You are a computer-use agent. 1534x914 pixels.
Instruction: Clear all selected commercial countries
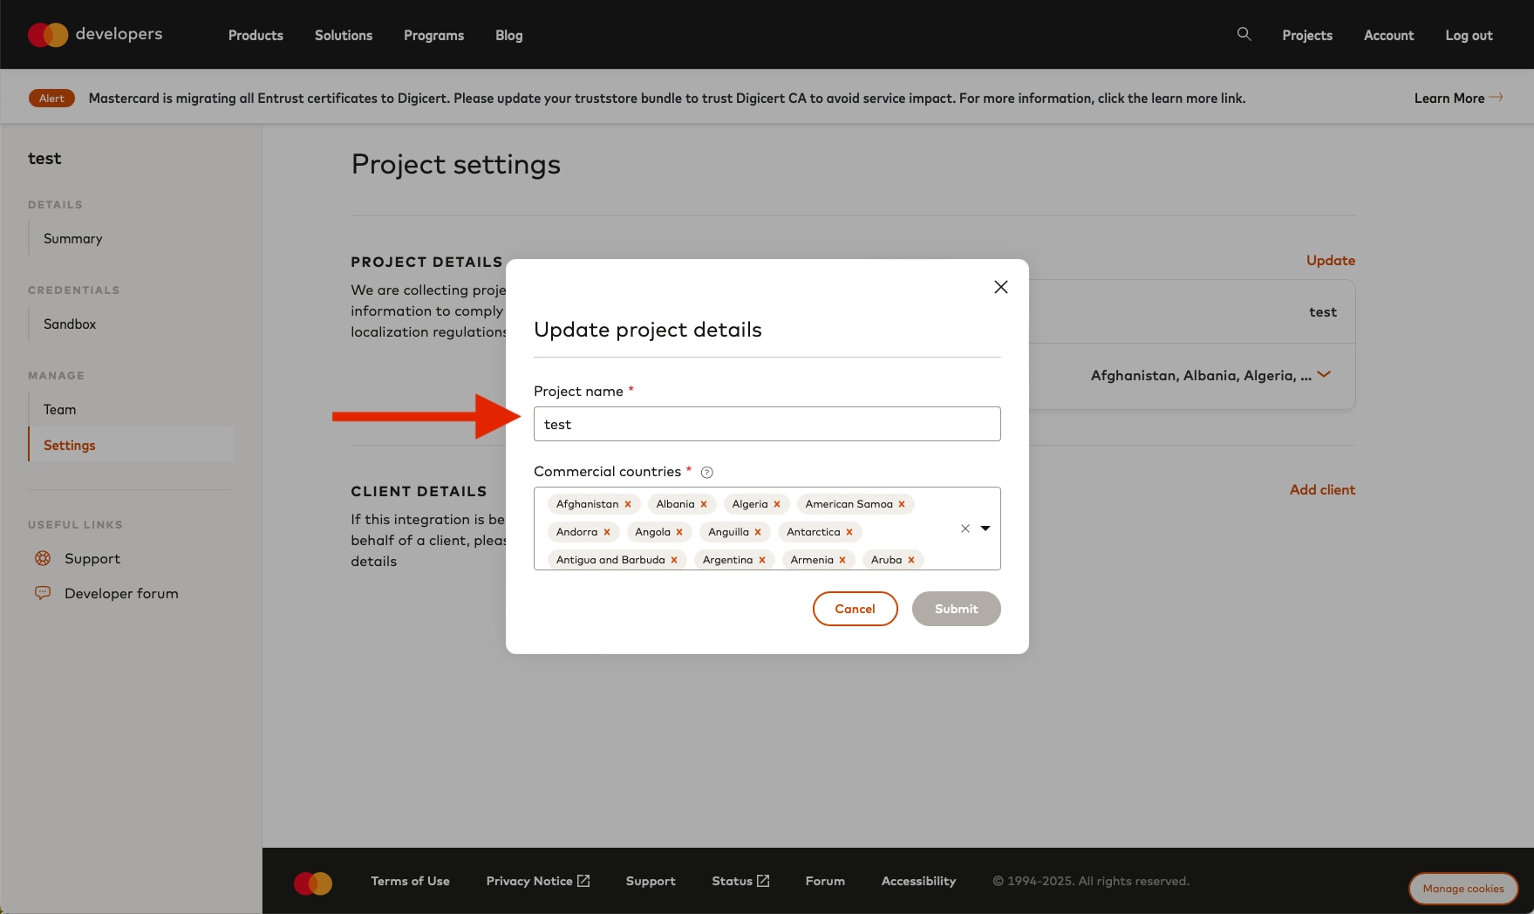965,529
